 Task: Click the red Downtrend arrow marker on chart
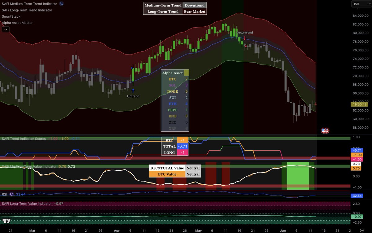(x=245, y=38)
